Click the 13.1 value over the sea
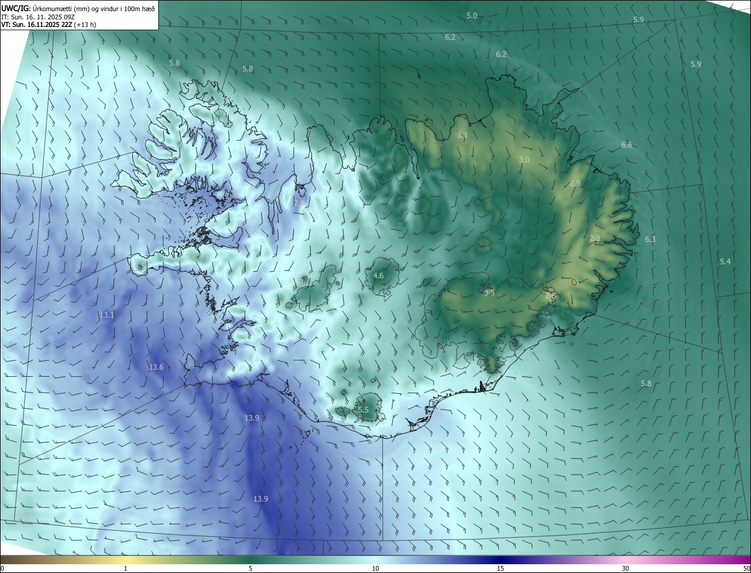 107,315
